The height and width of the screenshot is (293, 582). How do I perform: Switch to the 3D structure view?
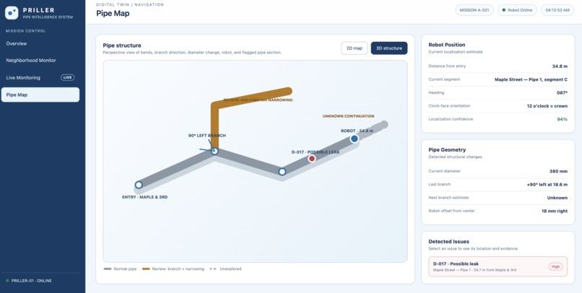(x=389, y=48)
